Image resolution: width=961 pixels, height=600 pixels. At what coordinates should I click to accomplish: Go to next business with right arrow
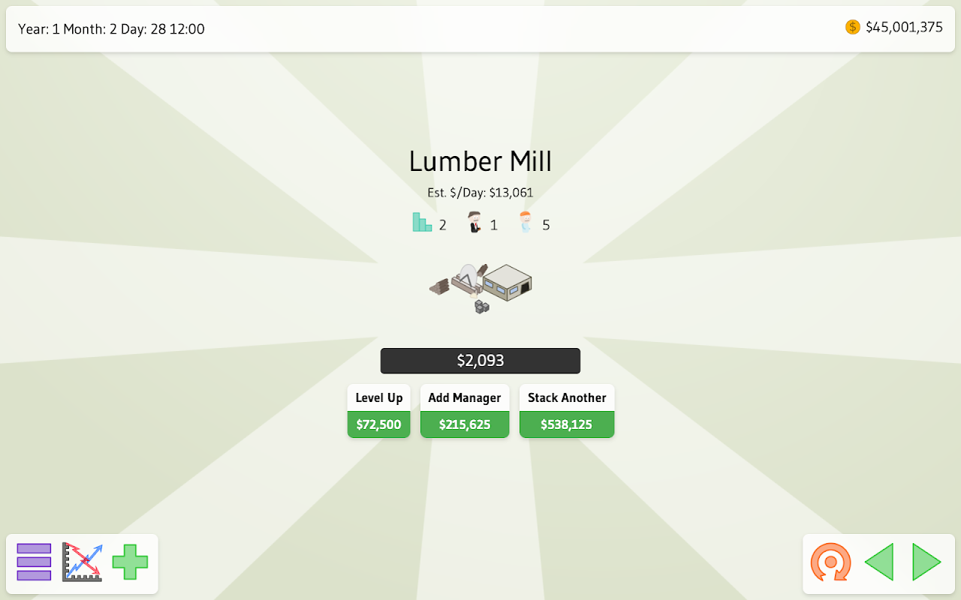pos(926,562)
